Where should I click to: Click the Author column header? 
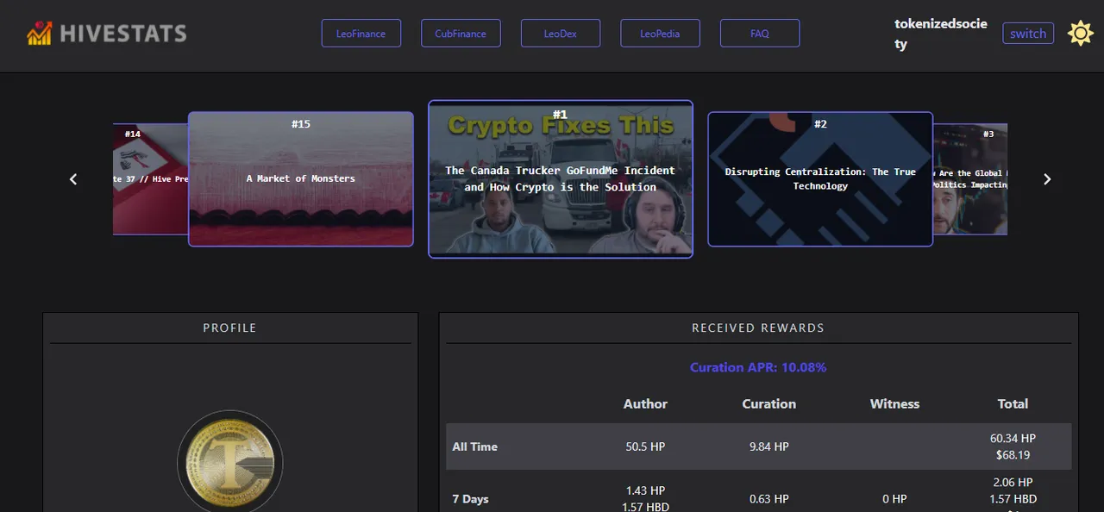tap(645, 403)
